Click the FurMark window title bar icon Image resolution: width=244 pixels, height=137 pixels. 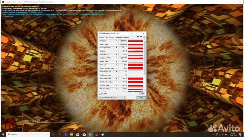pos(3,2)
